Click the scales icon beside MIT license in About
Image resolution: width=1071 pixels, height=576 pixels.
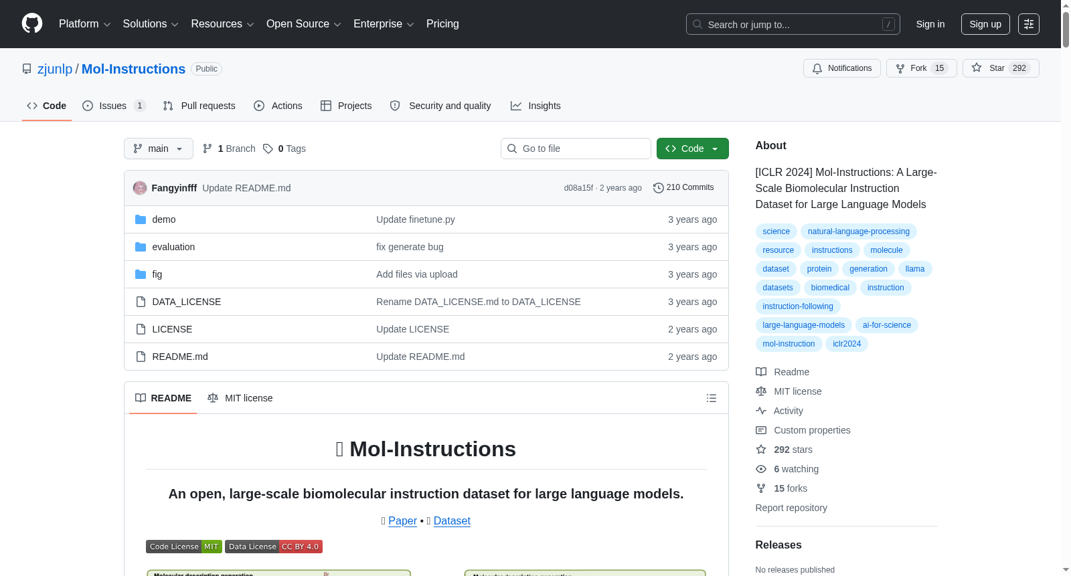click(761, 391)
